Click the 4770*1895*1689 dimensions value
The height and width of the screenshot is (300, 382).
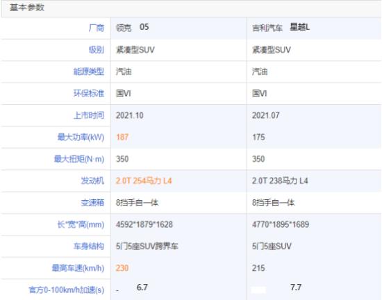(281, 224)
